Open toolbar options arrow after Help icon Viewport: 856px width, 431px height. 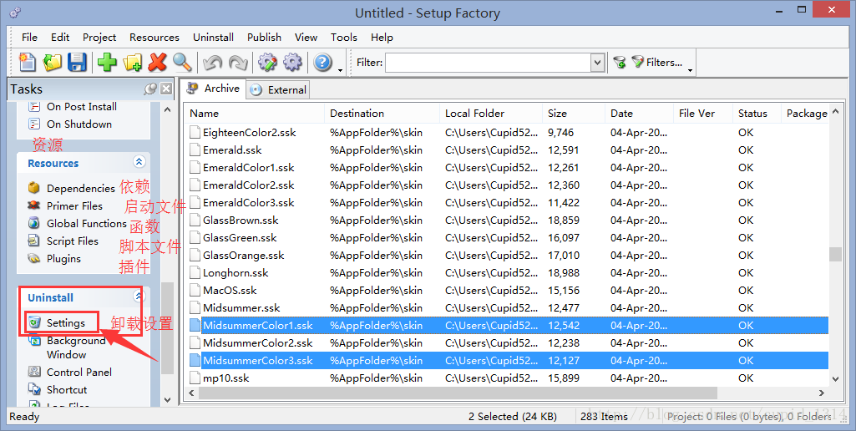coord(340,70)
